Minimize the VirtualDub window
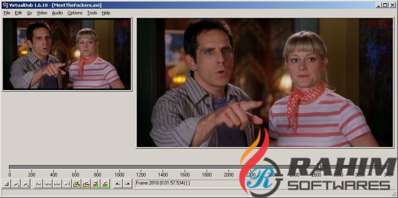This screenshot has width=398, height=198. coord(379,5)
